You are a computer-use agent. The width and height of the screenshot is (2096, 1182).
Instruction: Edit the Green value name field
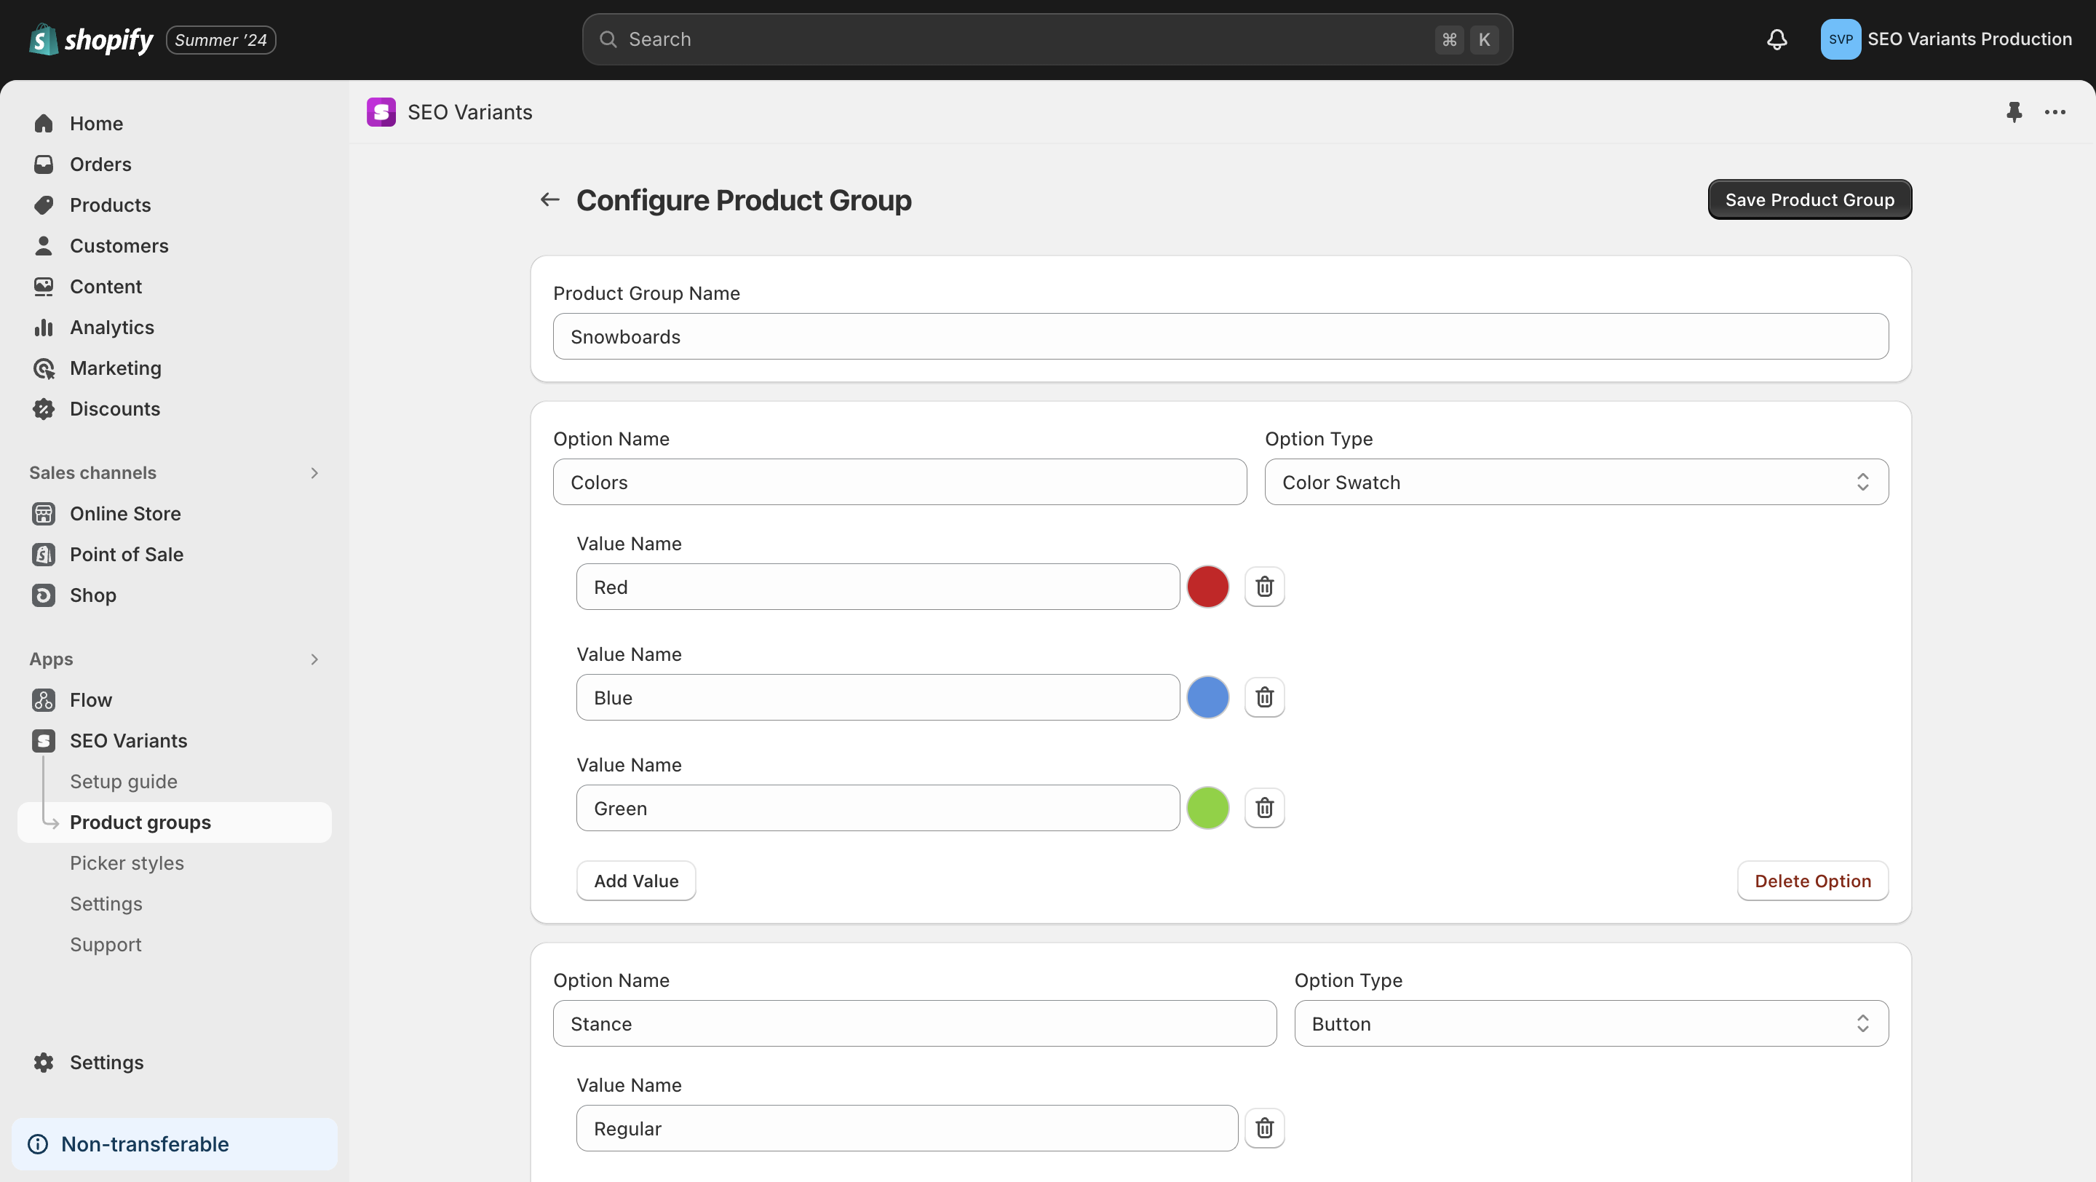coord(878,808)
